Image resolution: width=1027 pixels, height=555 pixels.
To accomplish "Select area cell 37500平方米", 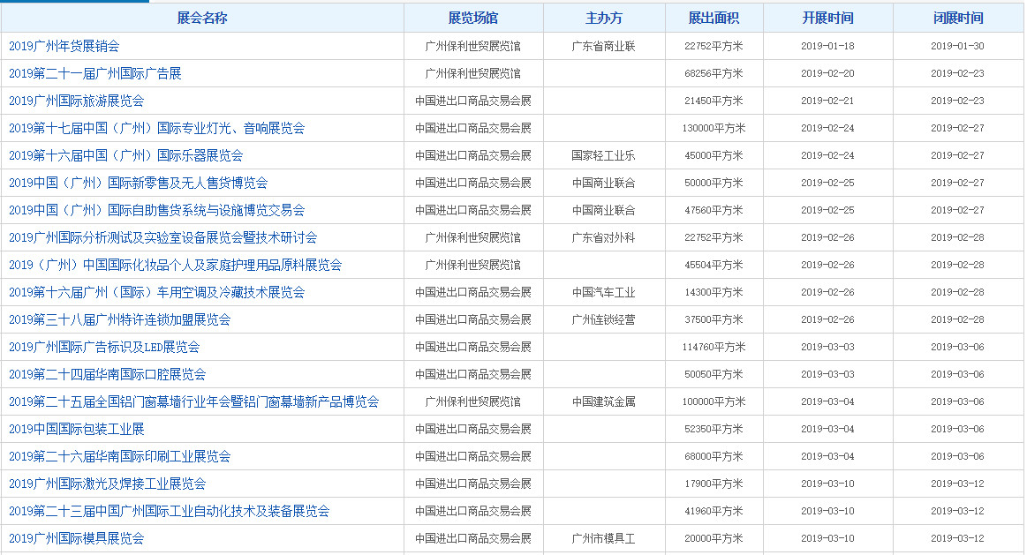I will [714, 320].
